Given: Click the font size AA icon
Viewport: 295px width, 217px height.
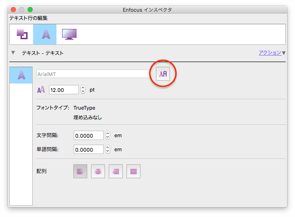Looking at the screenshot, I should 41,90.
